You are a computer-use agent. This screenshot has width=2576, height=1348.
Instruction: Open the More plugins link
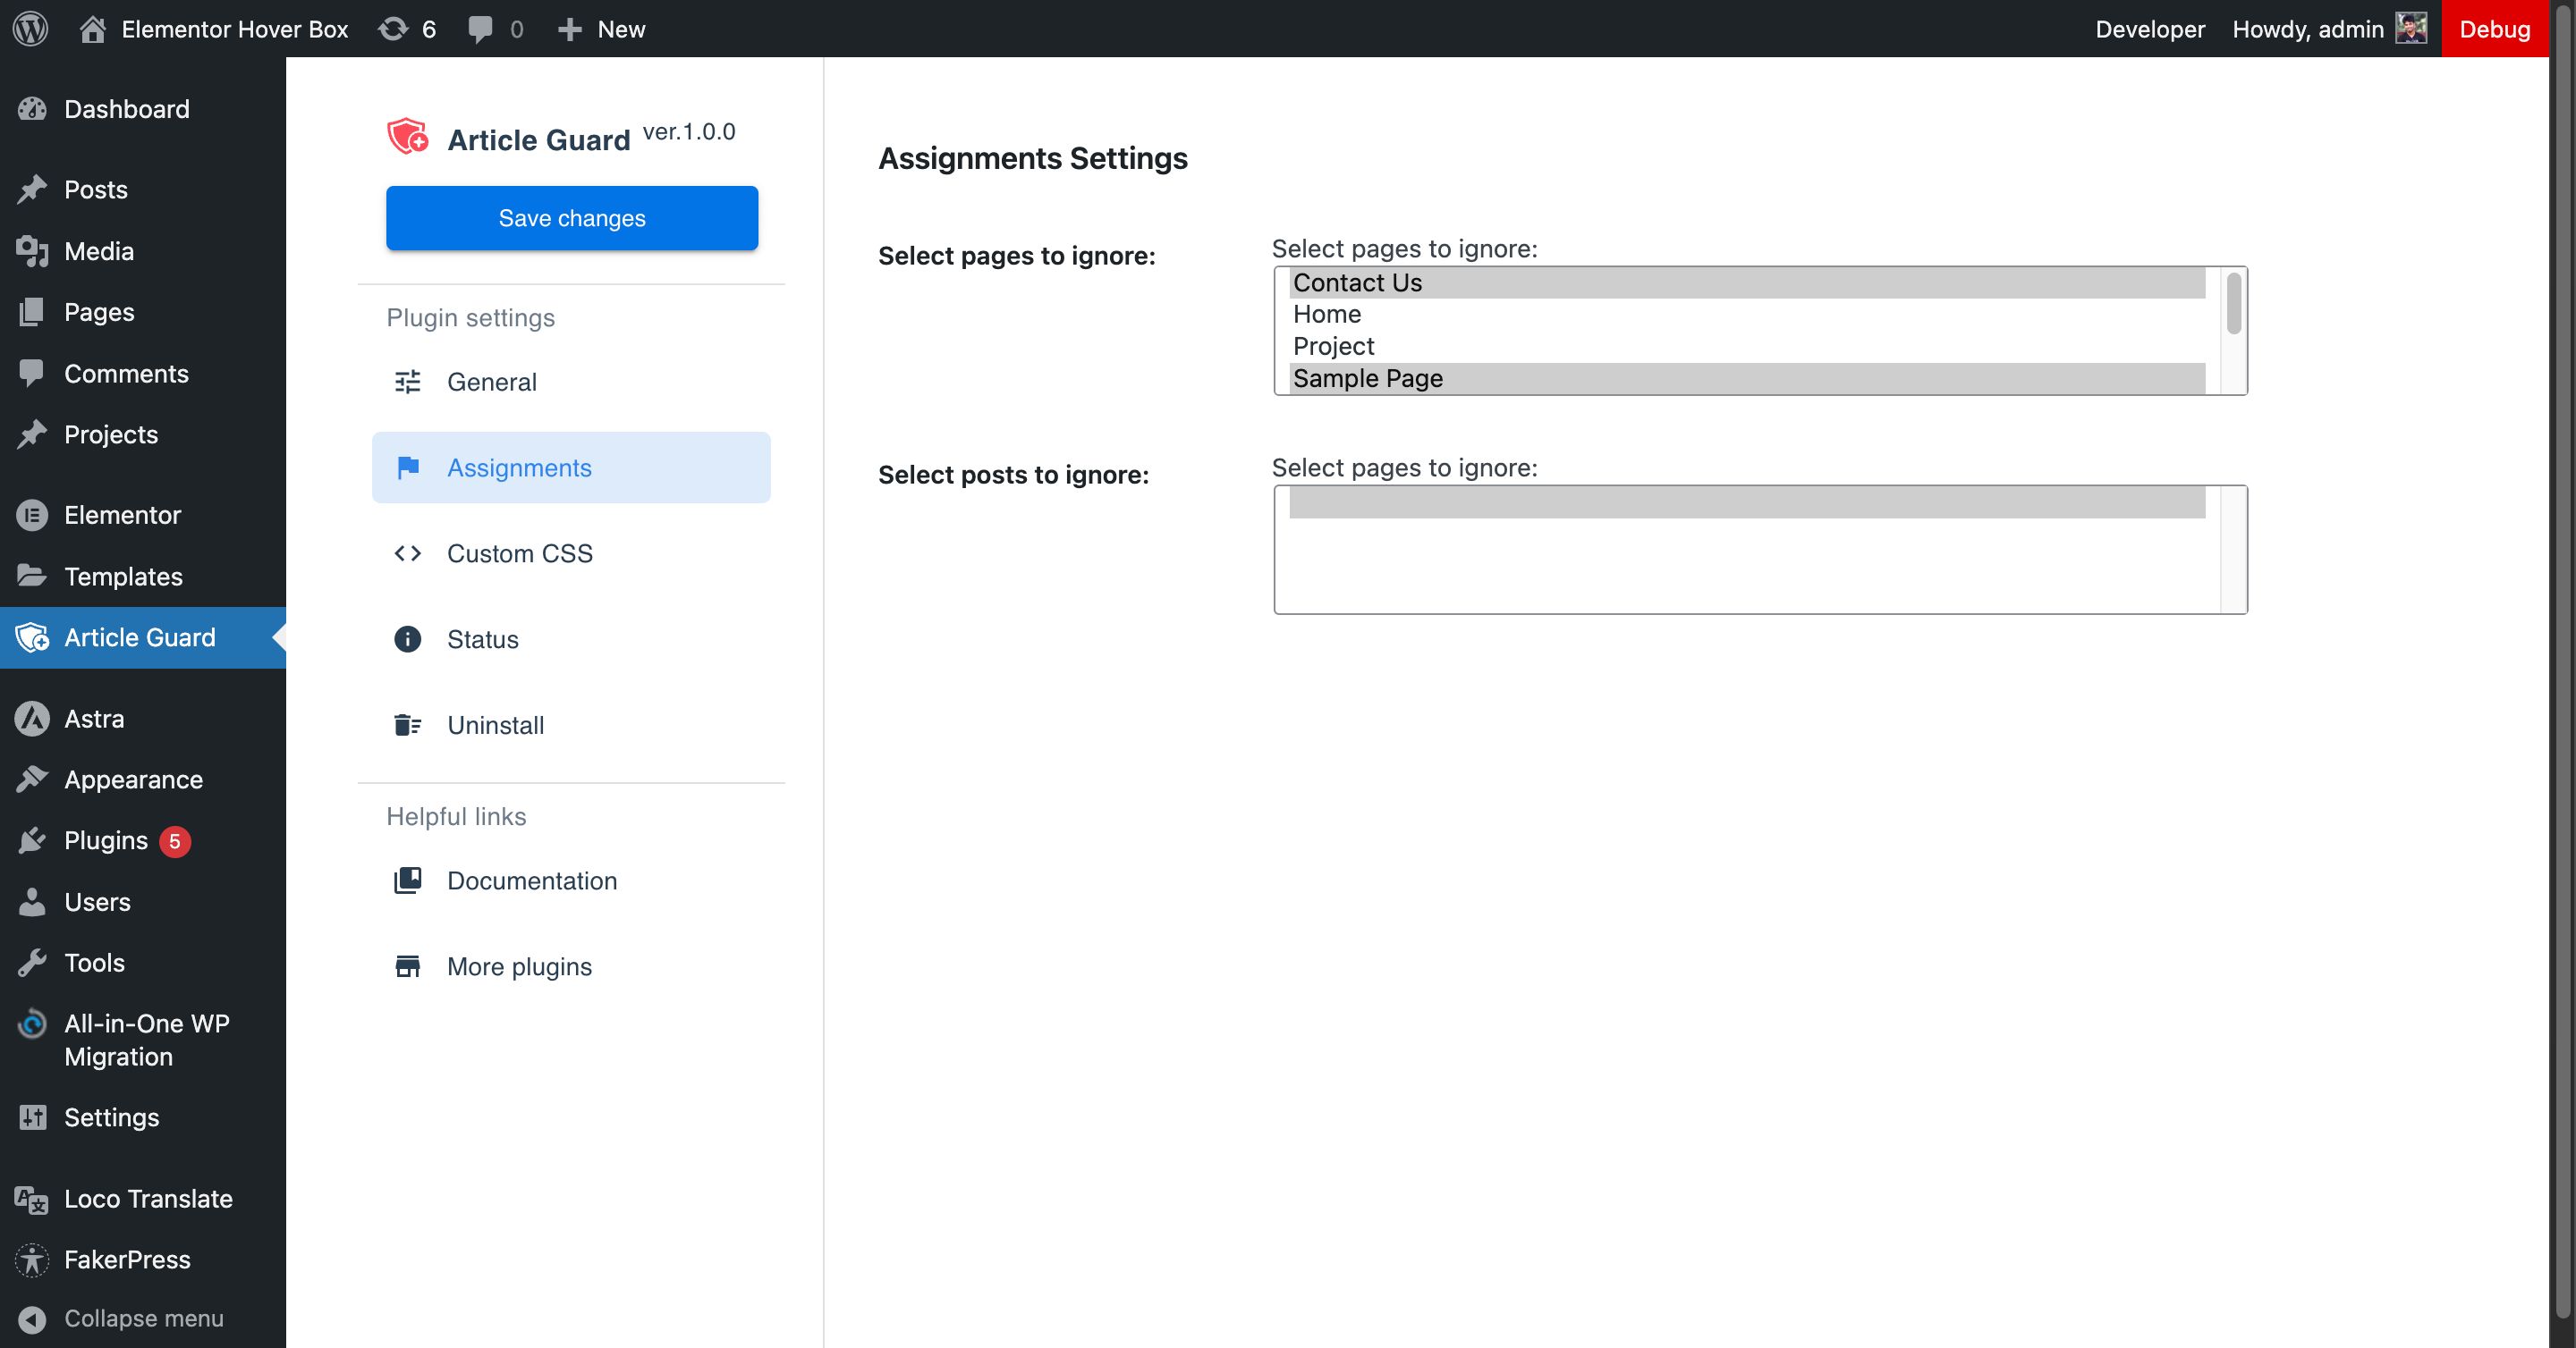571,966
